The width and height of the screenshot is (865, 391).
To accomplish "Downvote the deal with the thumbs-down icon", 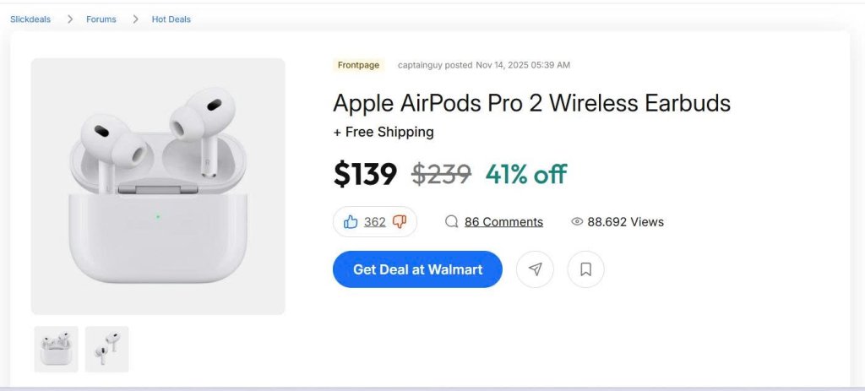I will pyautogui.click(x=400, y=222).
